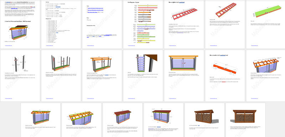The width and height of the screenshot is (285, 137).
Task: Select the page showing green floor slats
Action: [265, 25]
